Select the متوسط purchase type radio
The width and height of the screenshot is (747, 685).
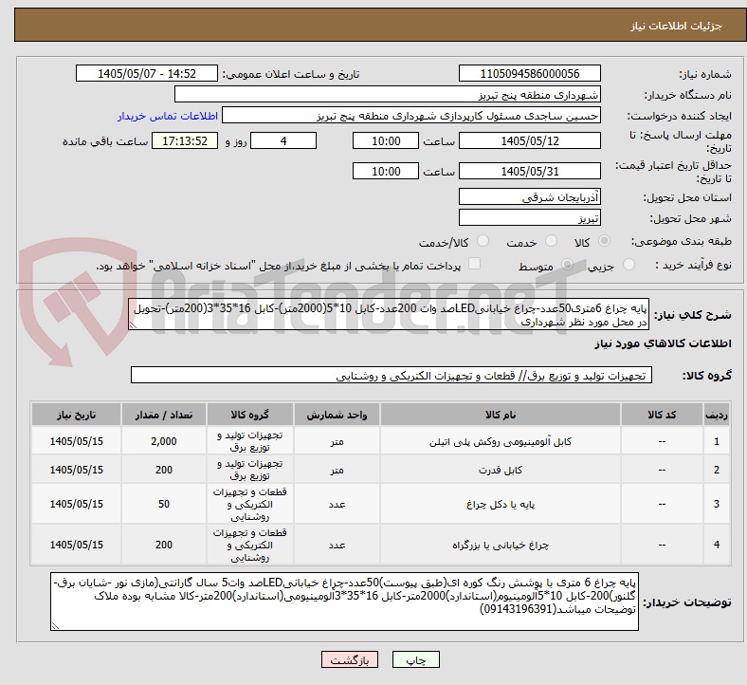(x=568, y=265)
